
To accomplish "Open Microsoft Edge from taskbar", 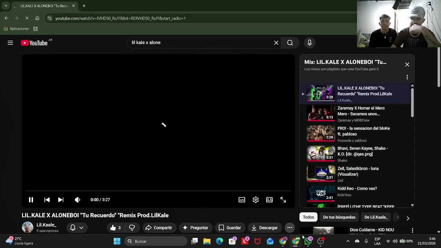I will point(219,241).
